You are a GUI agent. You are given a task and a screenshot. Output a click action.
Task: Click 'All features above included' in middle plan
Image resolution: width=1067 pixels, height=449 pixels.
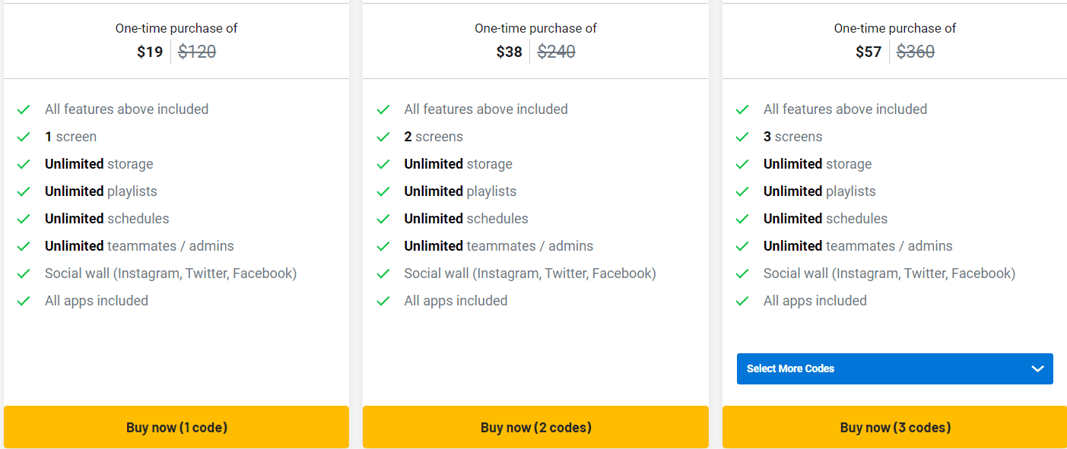pyautogui.click(x=486, y=109)
